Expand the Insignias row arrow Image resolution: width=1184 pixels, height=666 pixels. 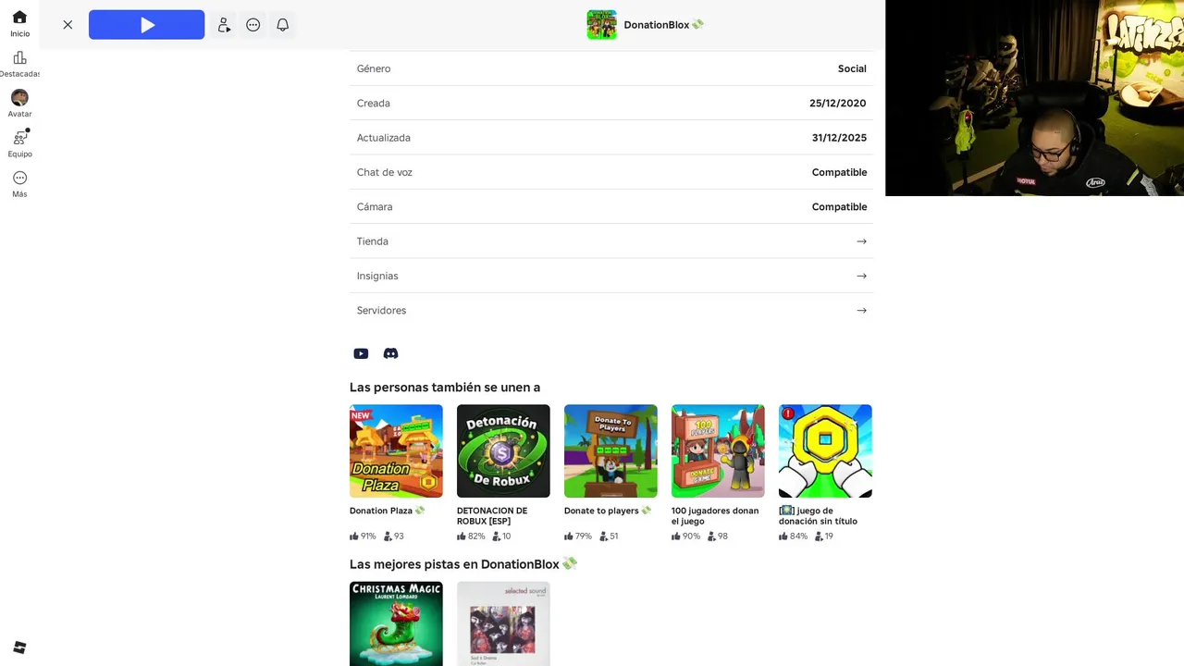pos(861,276)
